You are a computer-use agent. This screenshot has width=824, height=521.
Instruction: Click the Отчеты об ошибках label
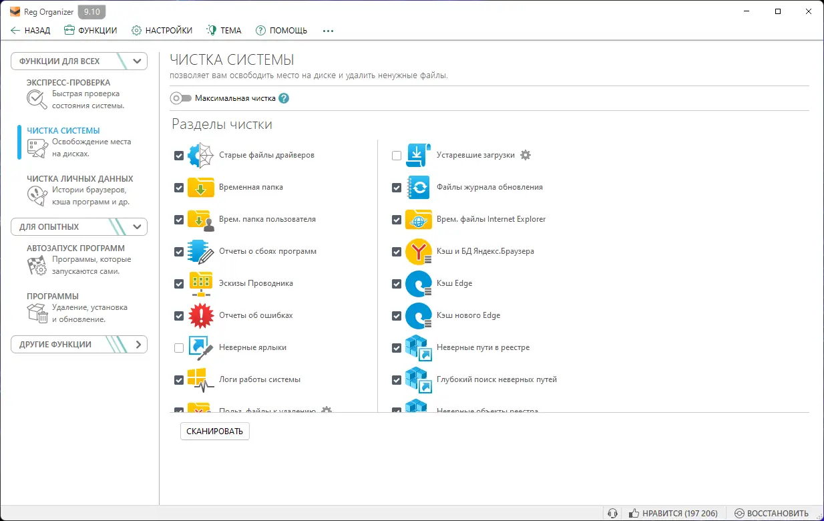[x=256, y=315]
